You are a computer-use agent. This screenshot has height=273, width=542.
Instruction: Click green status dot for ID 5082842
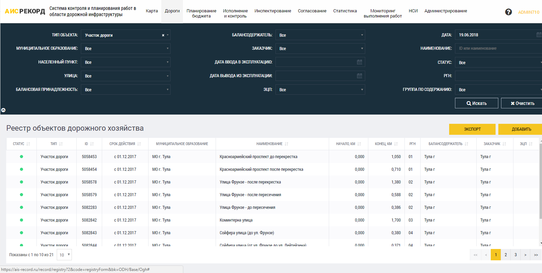(x=21, y=220)
